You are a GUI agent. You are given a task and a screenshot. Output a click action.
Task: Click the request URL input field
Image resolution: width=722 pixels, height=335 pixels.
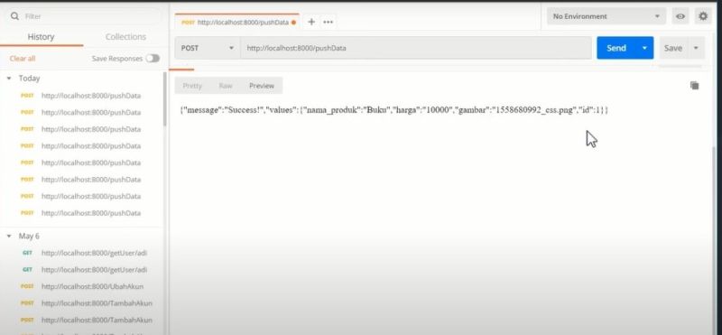point(416,48)
